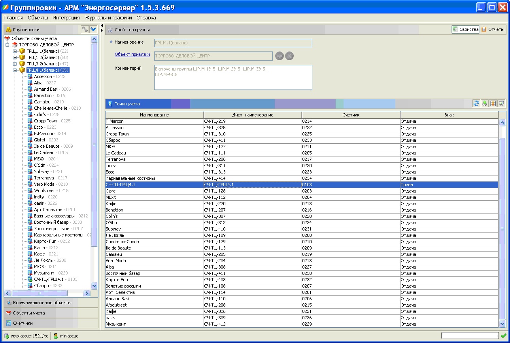Image resolution: width=510 pixels, height=343 pixels.
Task: Open the Интеграция menu
Action: click(x=66, y=17)
